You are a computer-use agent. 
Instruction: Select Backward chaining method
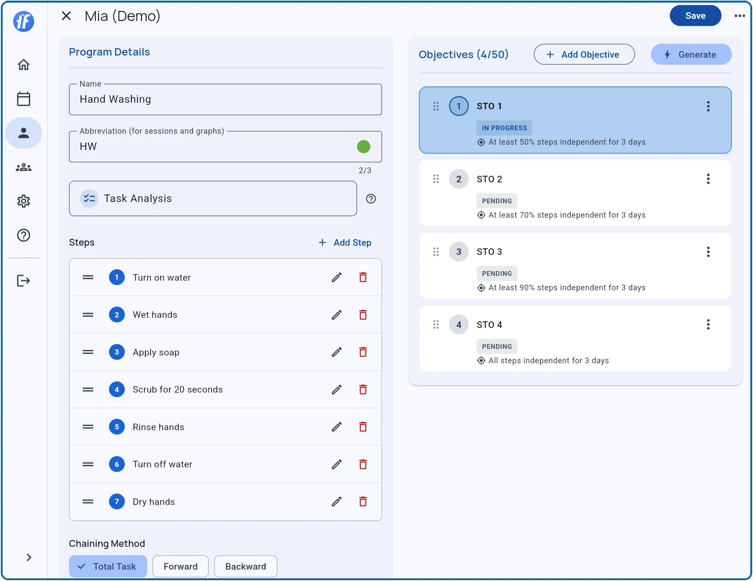(x=246, y=567)
